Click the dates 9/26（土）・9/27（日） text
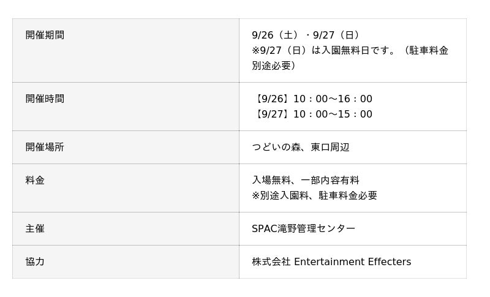Screen dimensions: 490x297 (x=307, y=35)
